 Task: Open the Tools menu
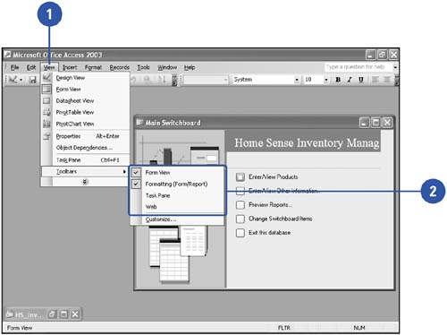pyautogui.click(x=143, y=67)
